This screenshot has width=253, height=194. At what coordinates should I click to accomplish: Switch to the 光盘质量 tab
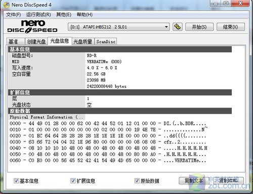83,41
